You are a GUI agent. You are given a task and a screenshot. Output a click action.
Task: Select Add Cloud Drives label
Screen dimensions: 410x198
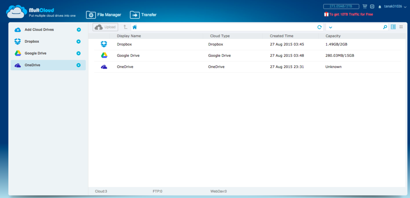tap(39, 30)
